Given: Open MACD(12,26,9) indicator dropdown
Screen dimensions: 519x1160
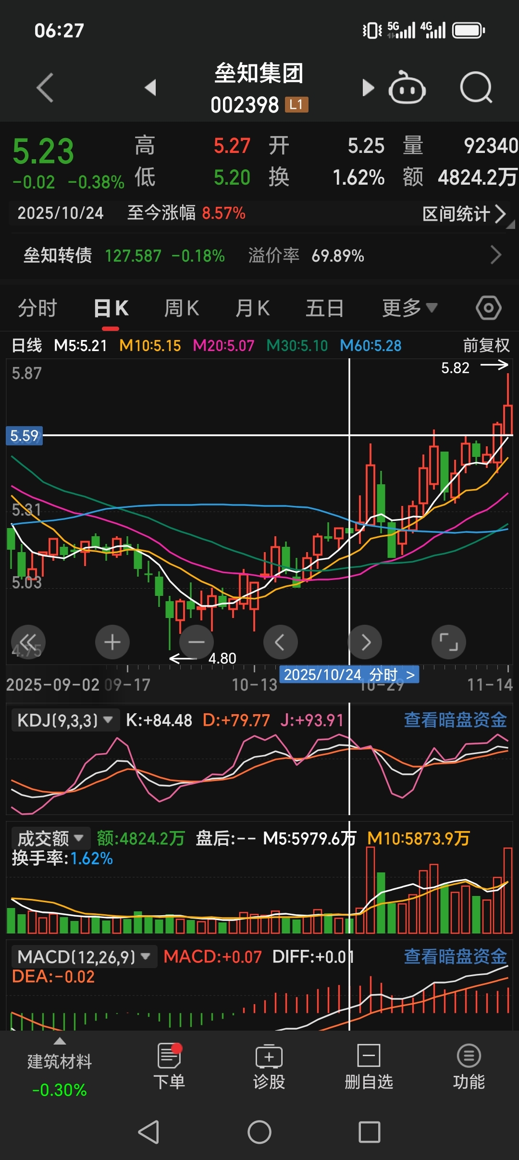Looking at the screenshot, I should 84,957.
